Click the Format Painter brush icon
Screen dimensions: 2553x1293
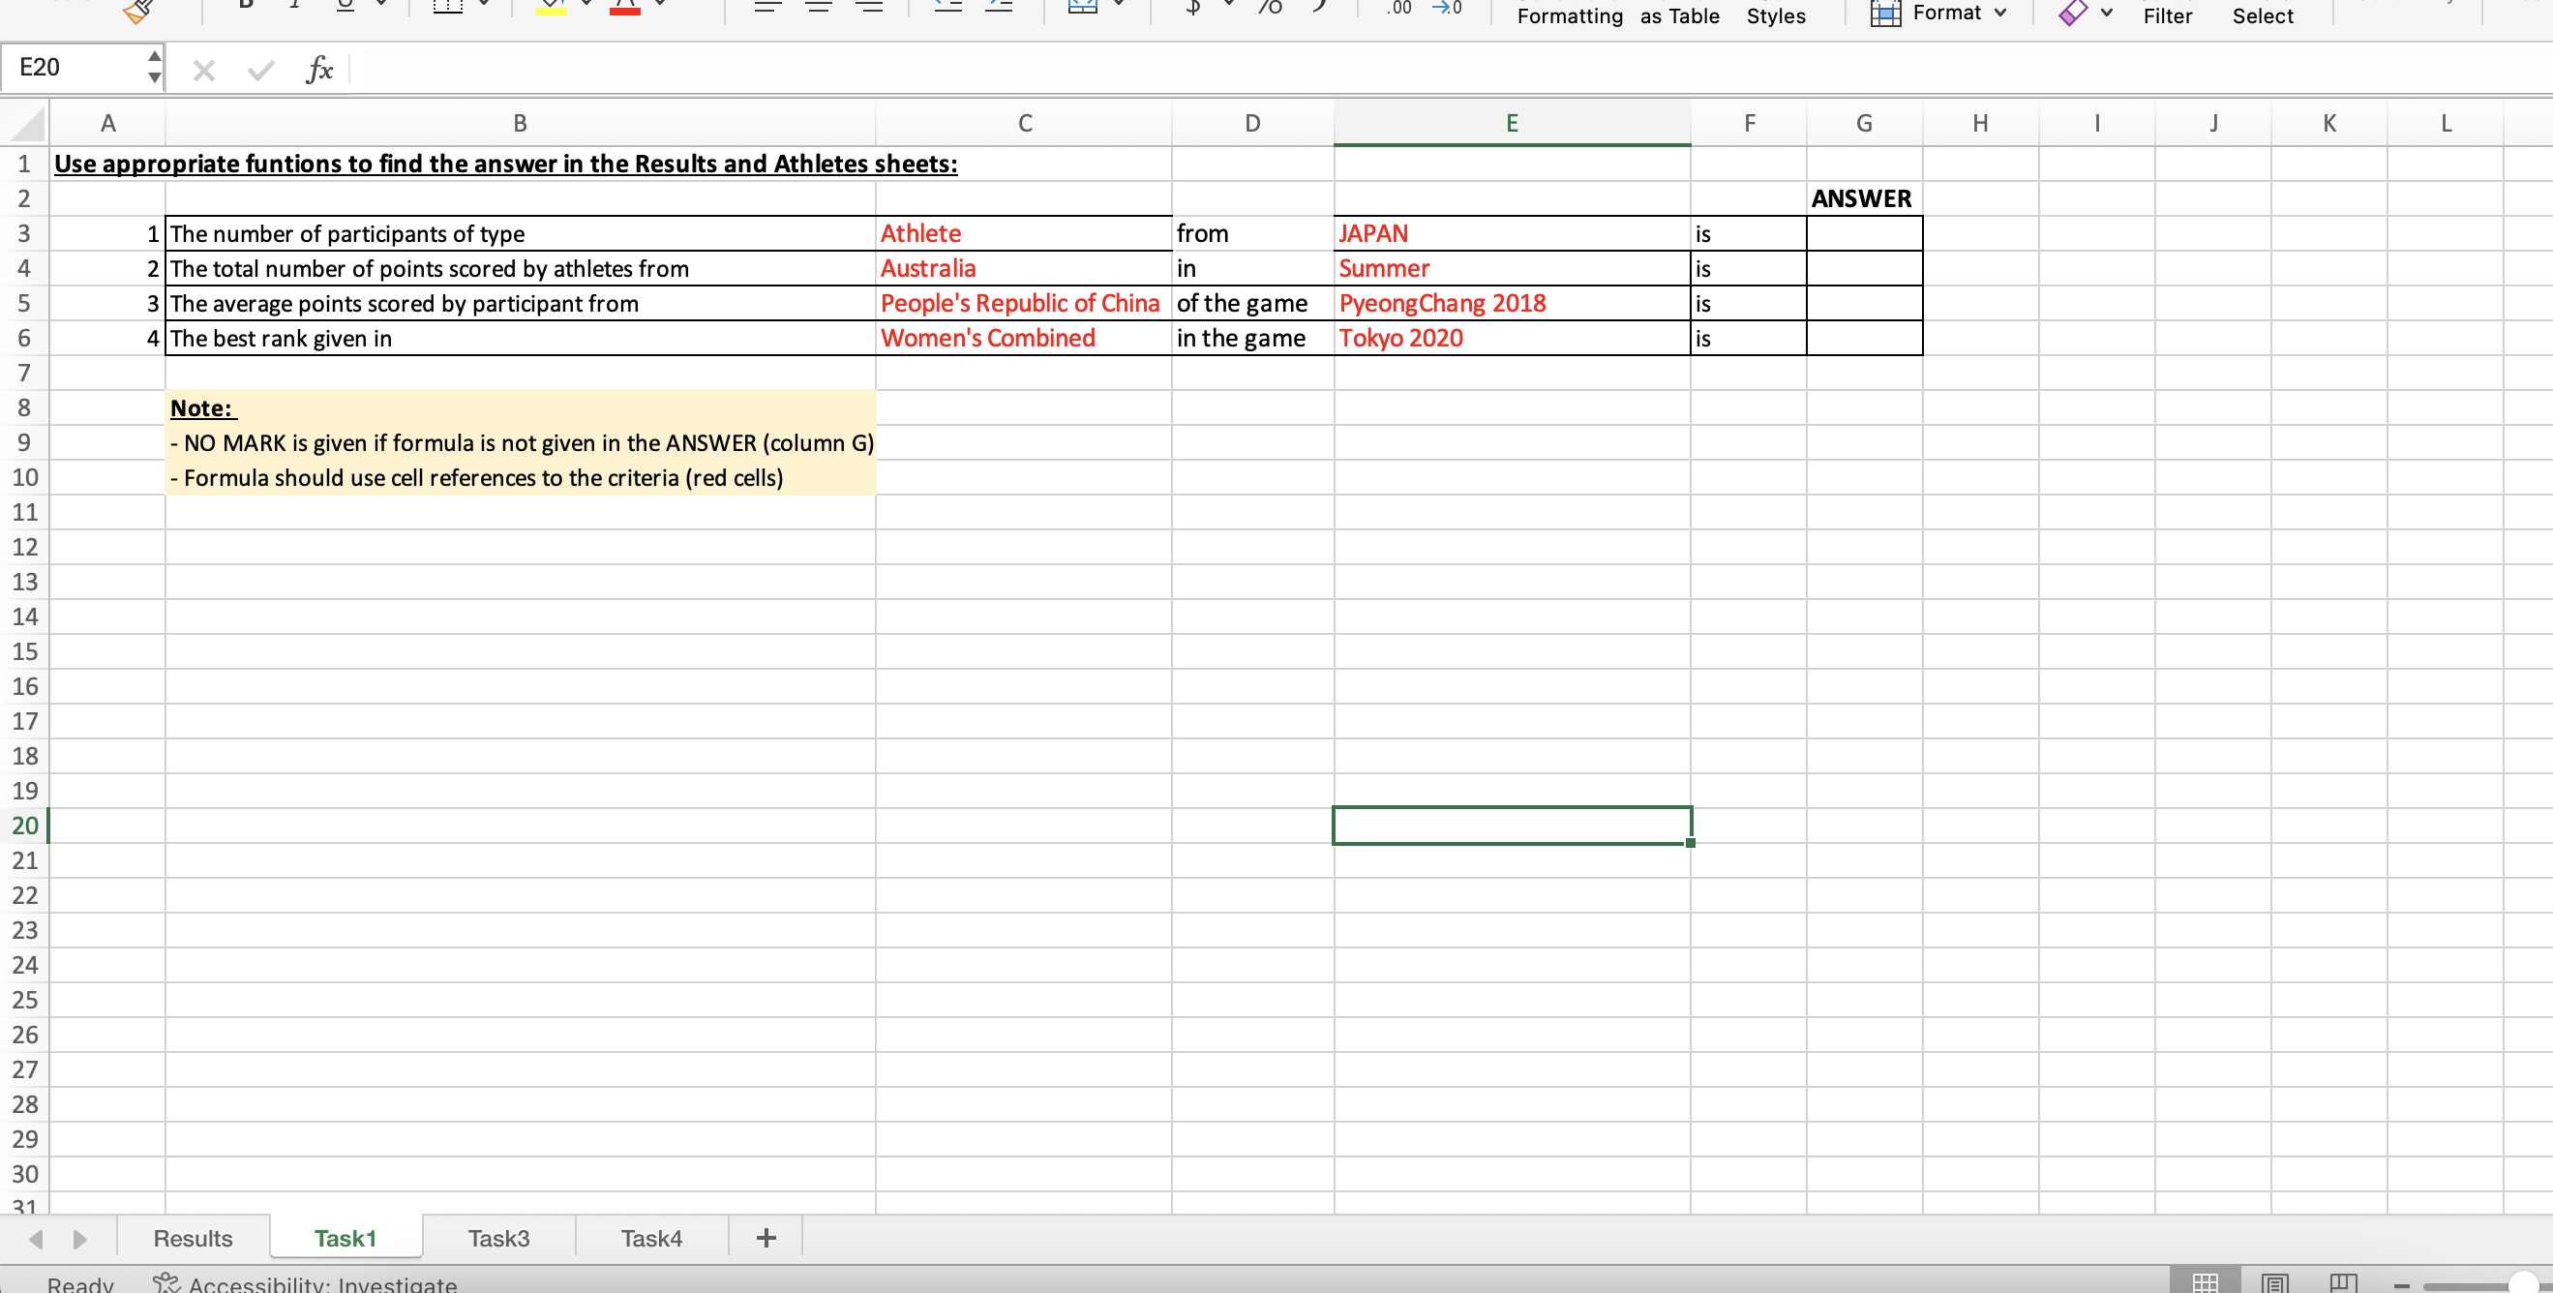137,11
